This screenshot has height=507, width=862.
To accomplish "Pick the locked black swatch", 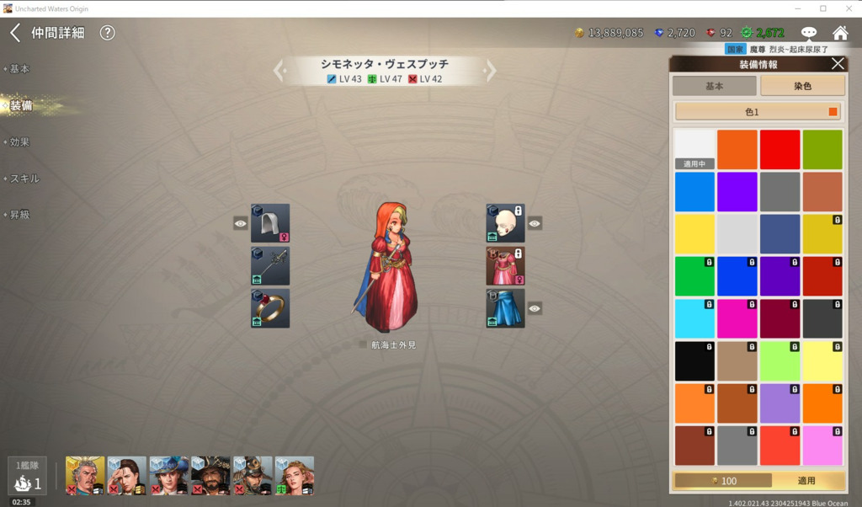I will [x=694, y=360].
